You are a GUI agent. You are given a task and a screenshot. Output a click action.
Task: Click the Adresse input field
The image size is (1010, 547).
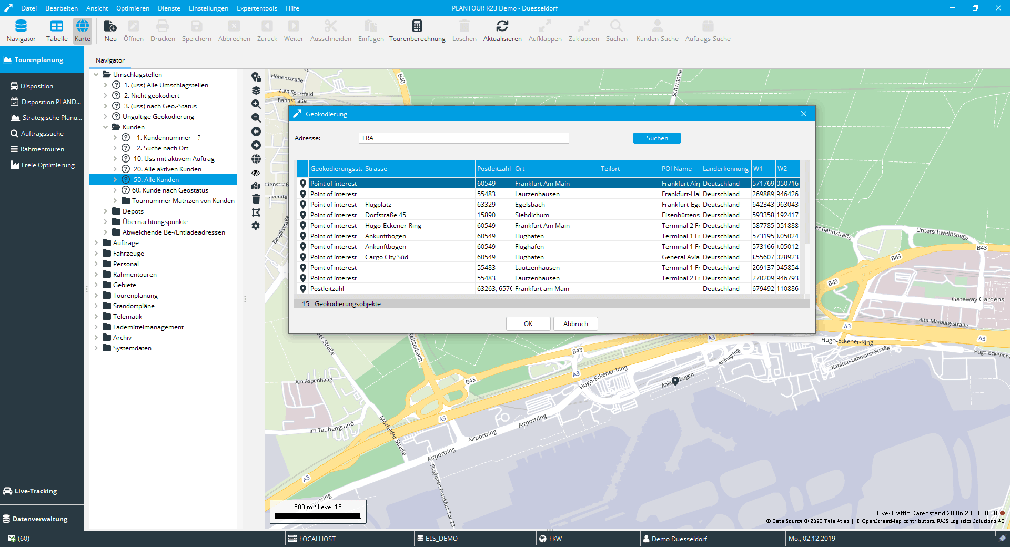tap(464, 138)
